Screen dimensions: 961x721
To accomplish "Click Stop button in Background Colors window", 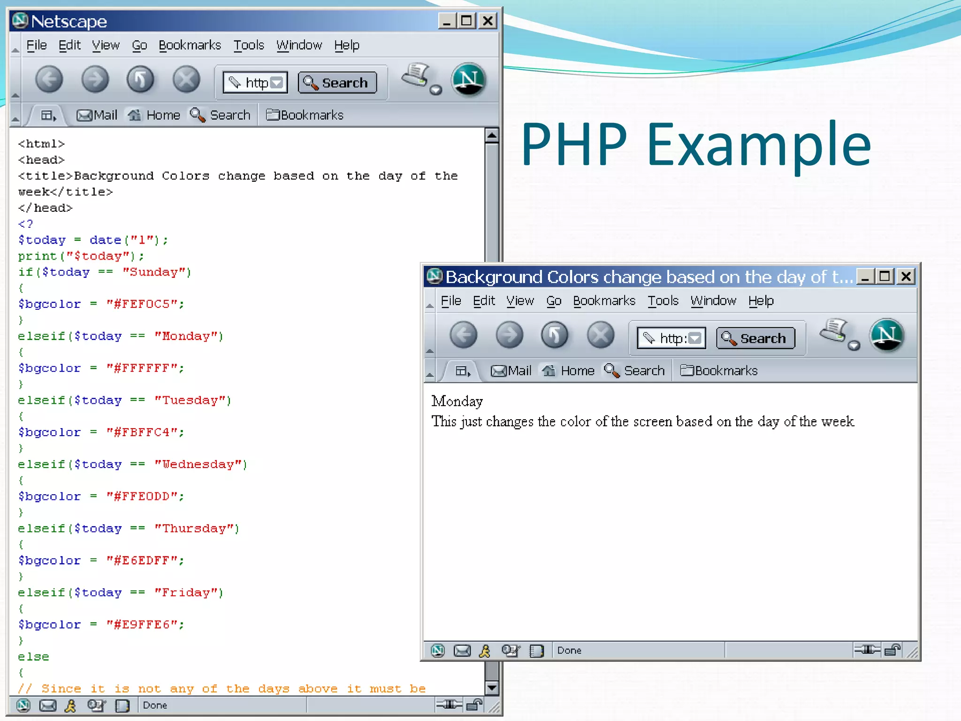I will pos(601,335).
